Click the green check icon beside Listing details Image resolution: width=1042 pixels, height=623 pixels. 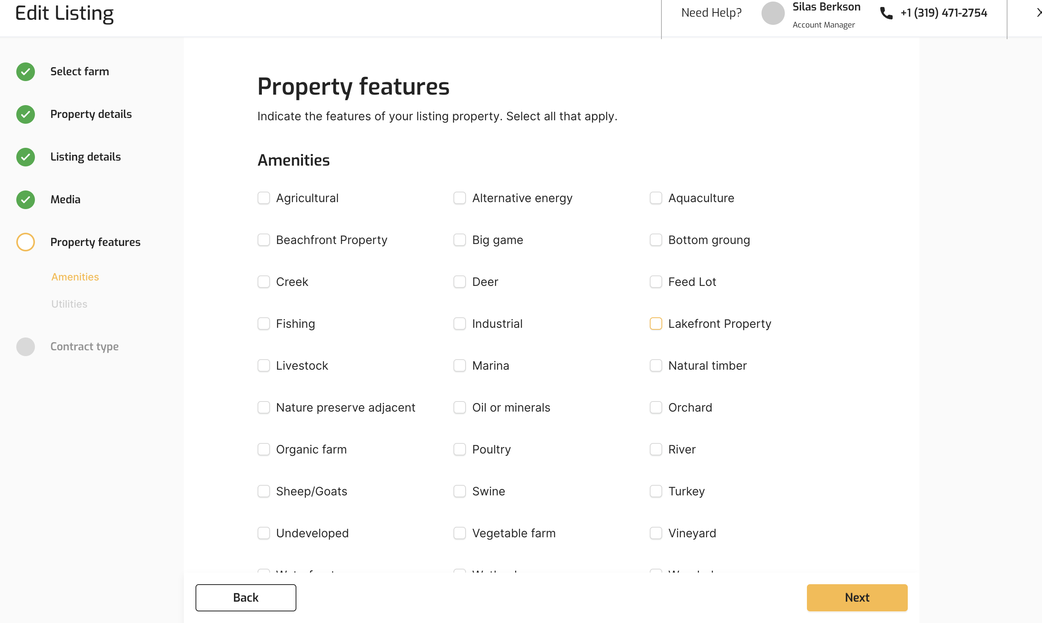point(26,157)
